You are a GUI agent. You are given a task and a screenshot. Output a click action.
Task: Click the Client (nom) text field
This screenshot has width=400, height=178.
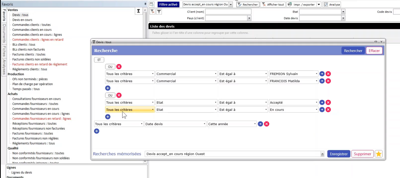pyautogui.click(x=228, y=12)
